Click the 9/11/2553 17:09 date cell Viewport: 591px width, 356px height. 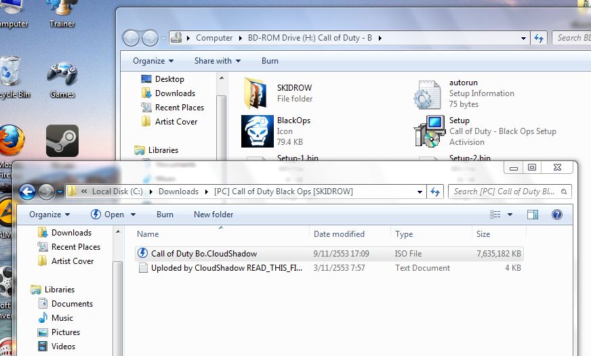pos(341,254)
